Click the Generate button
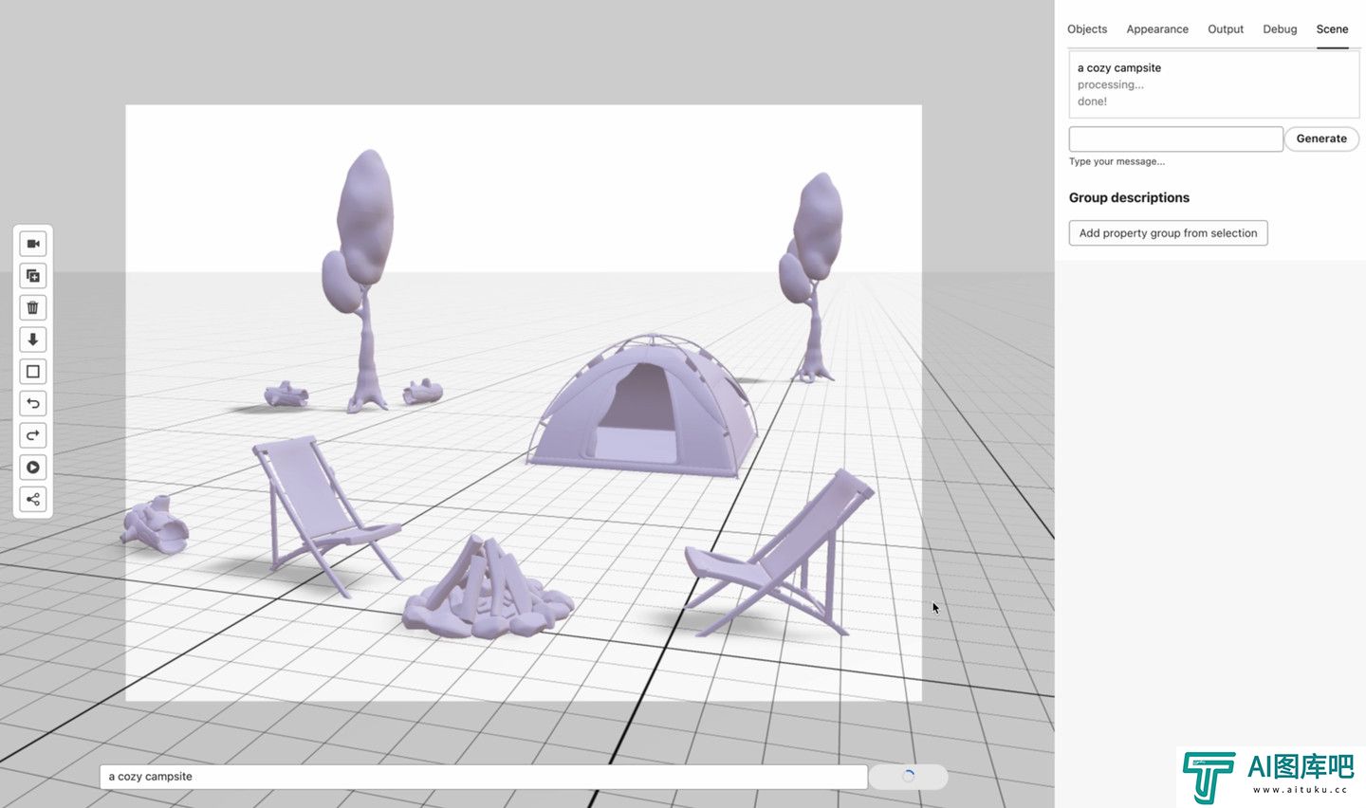The height and width of the screenshot is (808, 1366). pos(1321,138)
